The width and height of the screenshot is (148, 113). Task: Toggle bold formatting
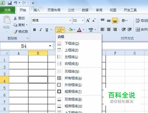tap(34, 30)
